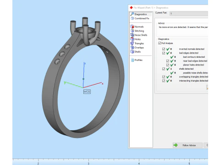
Task: Select the Noise Shells fixing step
Action: pyautogui.click(x=139, y=35)
